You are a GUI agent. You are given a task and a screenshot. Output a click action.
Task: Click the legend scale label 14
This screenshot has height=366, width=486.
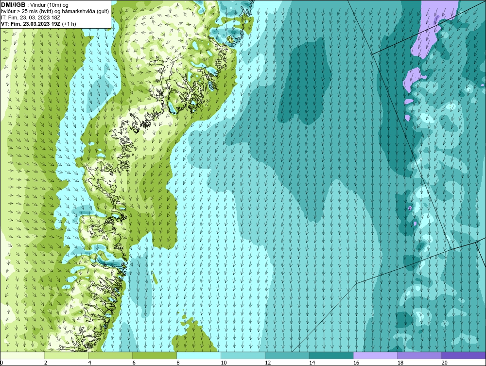point(312,363)
